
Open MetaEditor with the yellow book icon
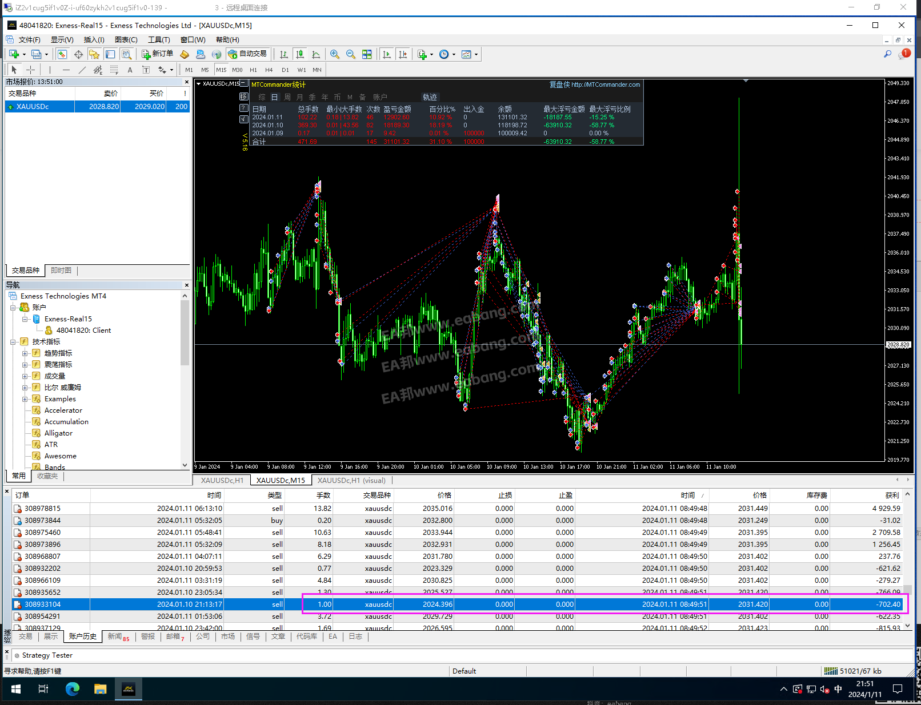pos(185,54)
